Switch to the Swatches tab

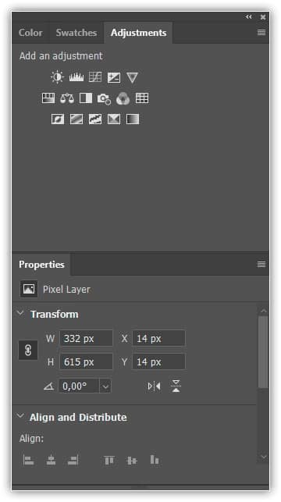tap(76, 33)
